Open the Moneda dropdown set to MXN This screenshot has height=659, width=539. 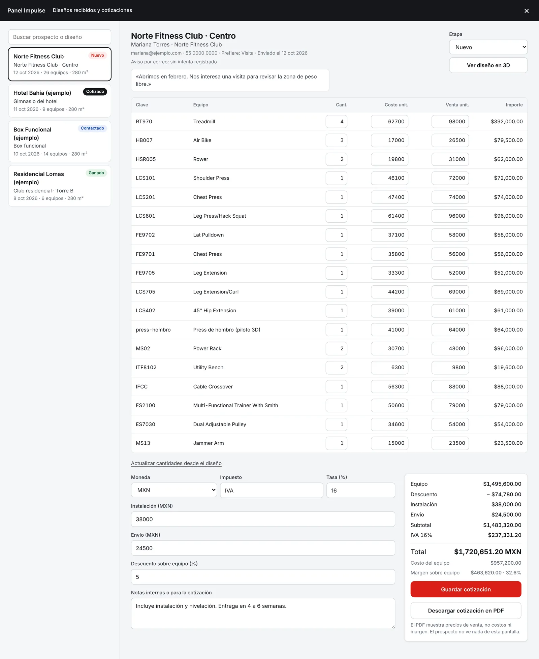174,490
